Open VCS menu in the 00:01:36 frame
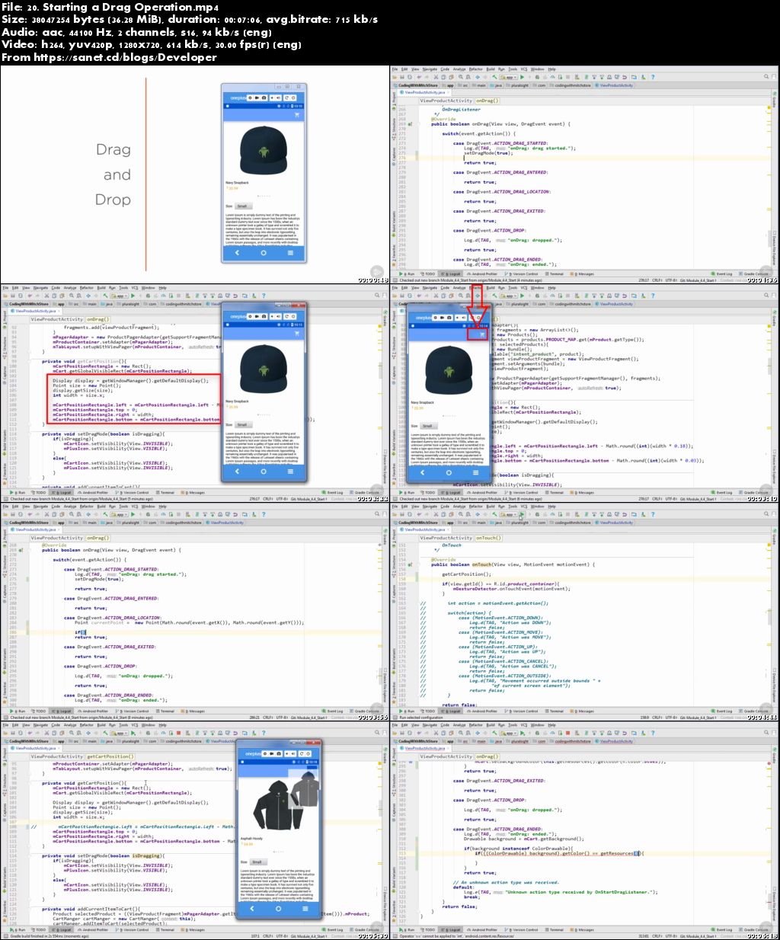The width and height of the screenshot is (780, 940). [x=524, y=69]
